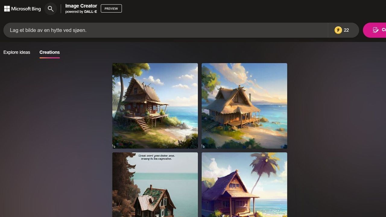Switch to the Creations tab
Screen dimensions: 386x217
pos(49,52)
